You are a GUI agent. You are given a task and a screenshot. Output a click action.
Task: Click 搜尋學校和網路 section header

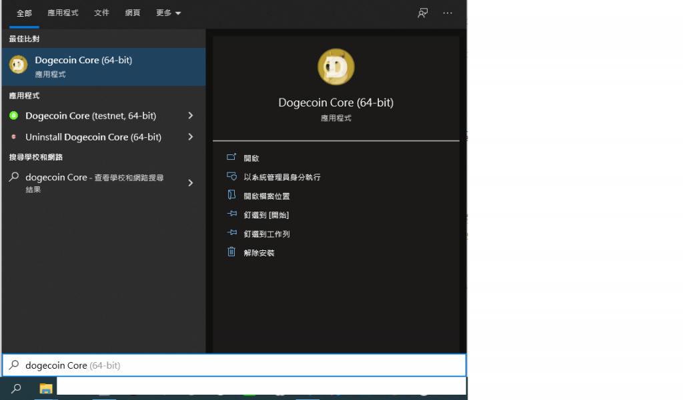pos(36,157)
